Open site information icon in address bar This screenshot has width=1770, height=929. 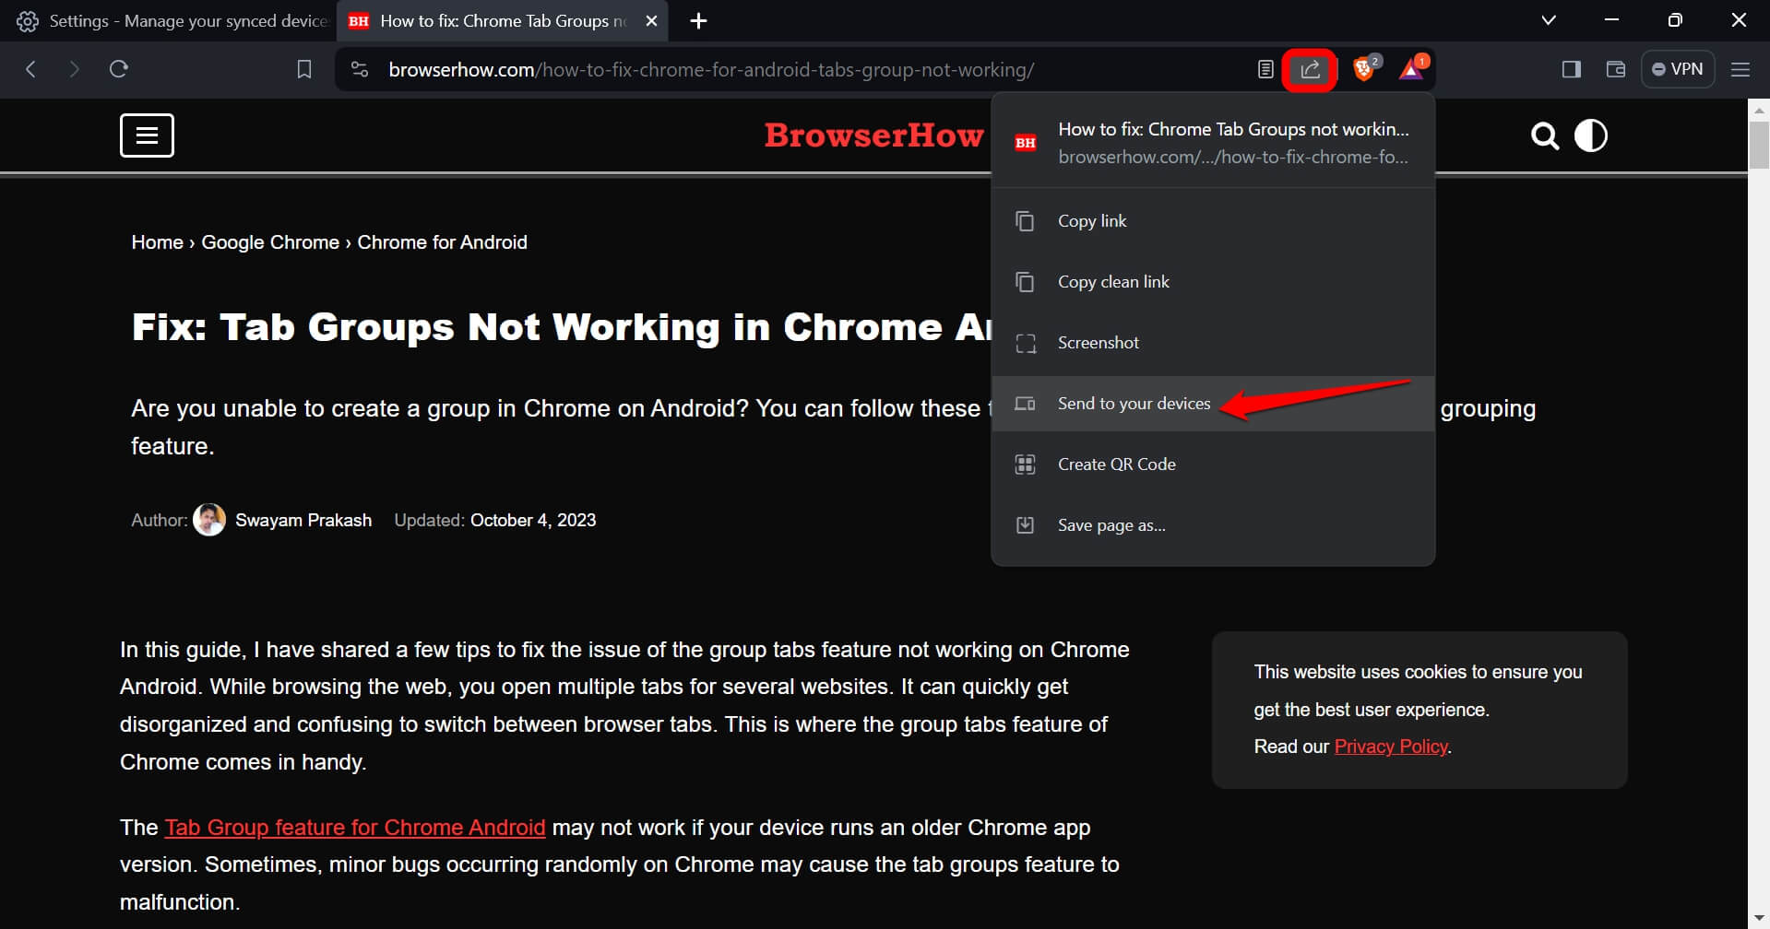pos(360,69)
